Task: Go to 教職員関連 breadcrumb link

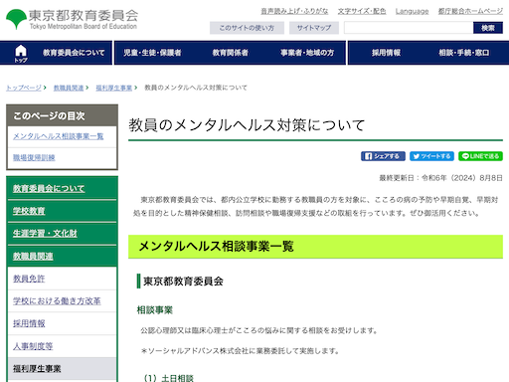Action: point(69,88)
